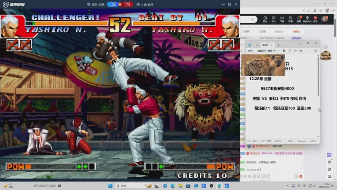Screen dimensions: 337x190
Task: Switch to 贵宾(231) tab
Action: tap(279, 31)
